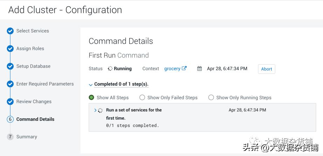Click the Enter Required Parameters checkmark icon
The width and height of the screenshot is (323, 156).
10,84
